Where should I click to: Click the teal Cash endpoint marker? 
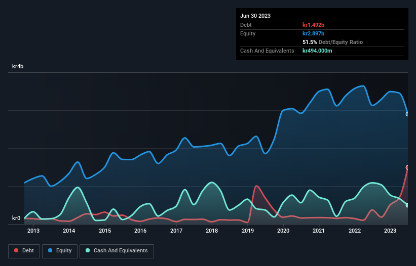[x=407, y=205]
